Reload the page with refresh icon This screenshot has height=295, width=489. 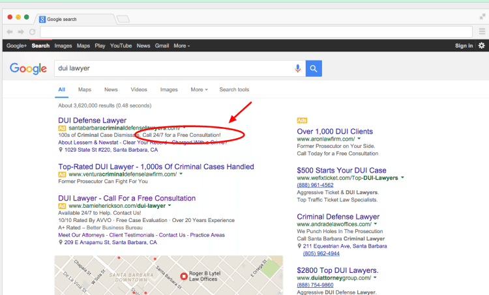coord(32,32)
